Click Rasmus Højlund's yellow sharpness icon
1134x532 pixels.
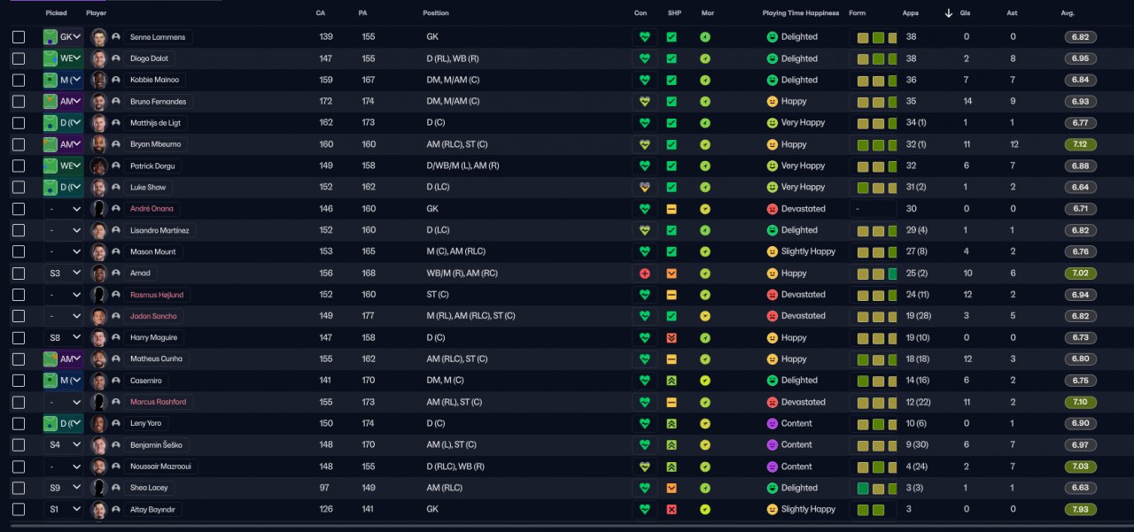click(x=672, y=295)
